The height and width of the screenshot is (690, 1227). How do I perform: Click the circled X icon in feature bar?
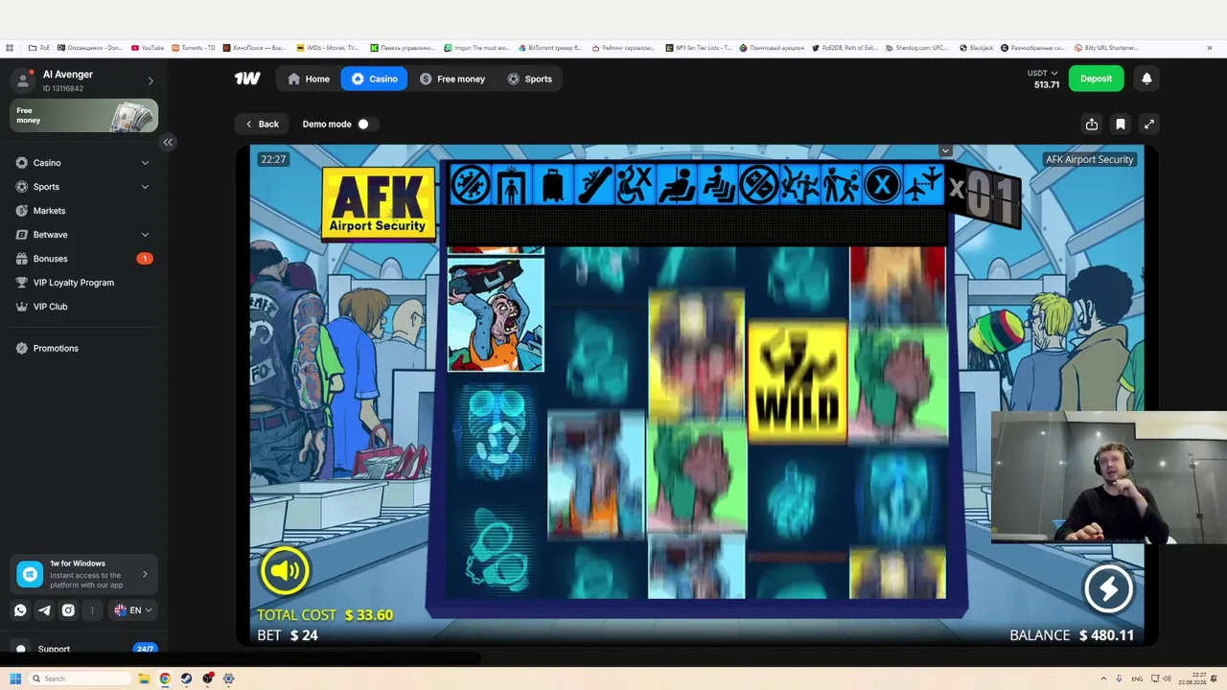[x=883, y=185]
